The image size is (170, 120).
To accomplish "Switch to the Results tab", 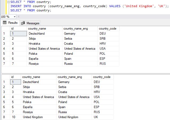I will click(13, 23).
